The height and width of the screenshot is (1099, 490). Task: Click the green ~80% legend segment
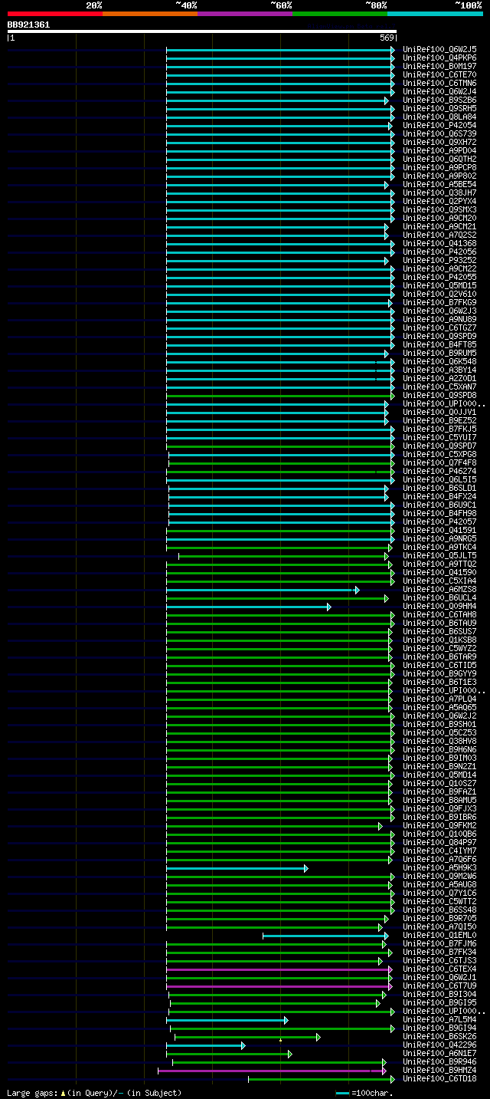point(340,14)
